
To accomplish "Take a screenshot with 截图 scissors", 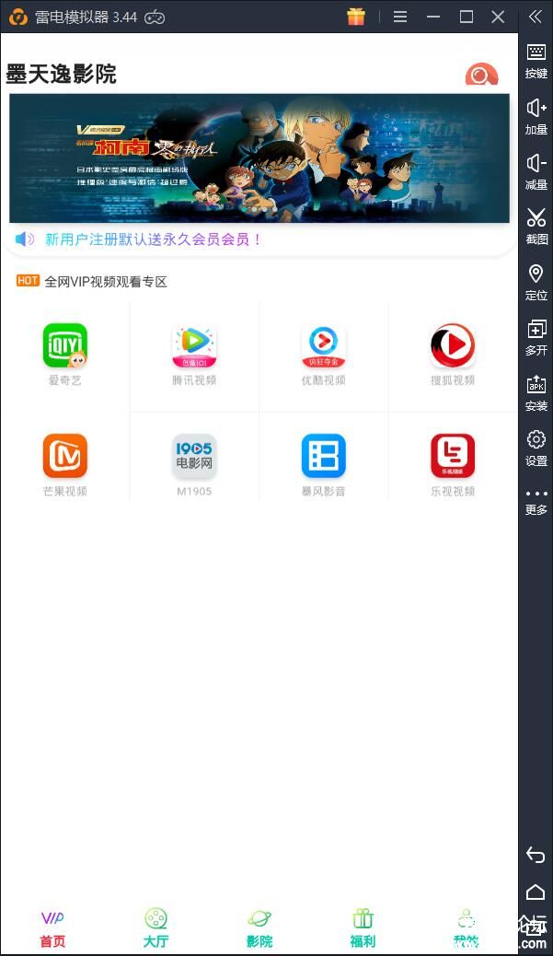I will point(536,227).
